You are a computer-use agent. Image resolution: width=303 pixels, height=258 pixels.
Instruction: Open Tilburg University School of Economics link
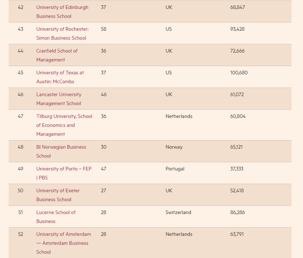[x=64, y=125]
